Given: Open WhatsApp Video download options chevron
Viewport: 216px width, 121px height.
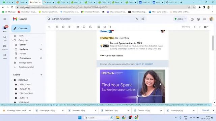Looking at the screenshot, I should pos(30,110).
